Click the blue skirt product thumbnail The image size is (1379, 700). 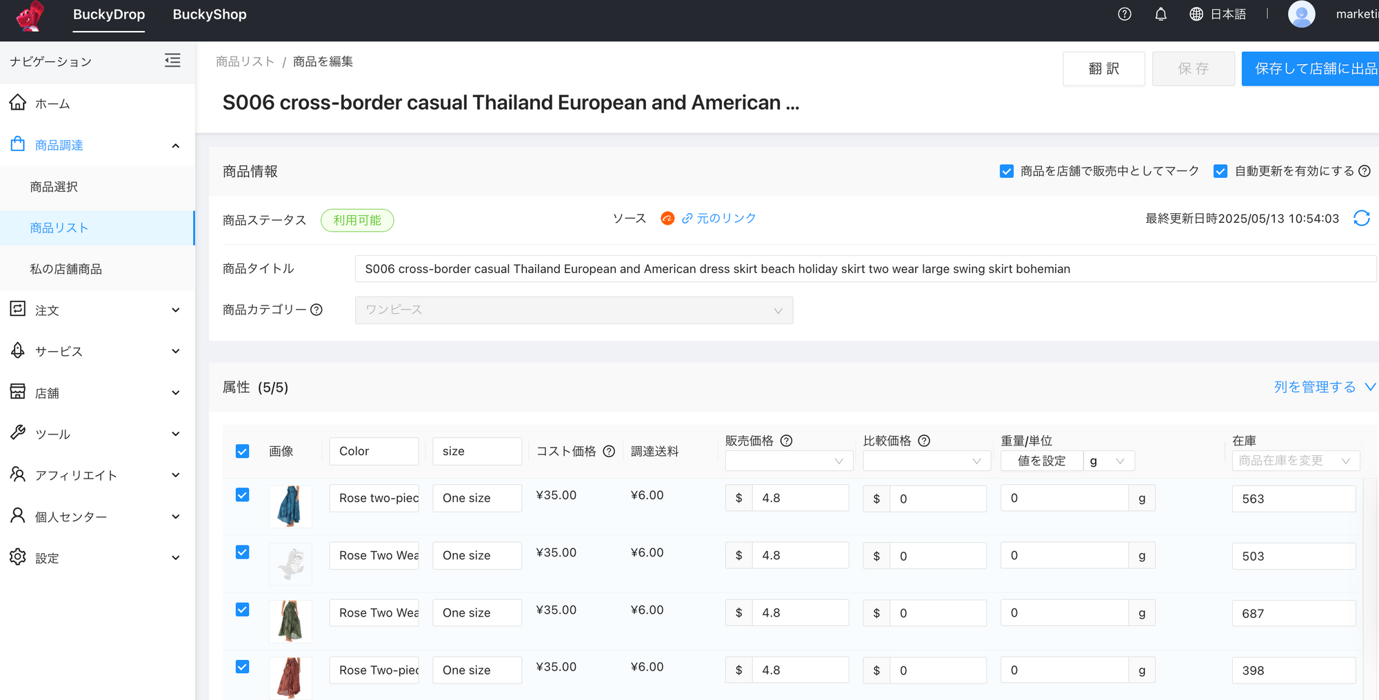click(x=290, y=506)
